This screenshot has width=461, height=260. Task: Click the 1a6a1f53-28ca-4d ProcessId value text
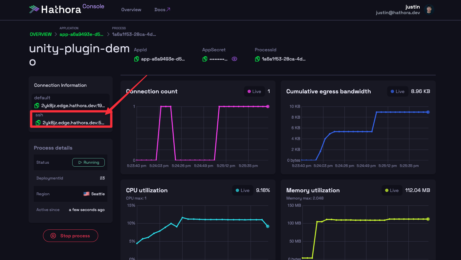point(284,59)
